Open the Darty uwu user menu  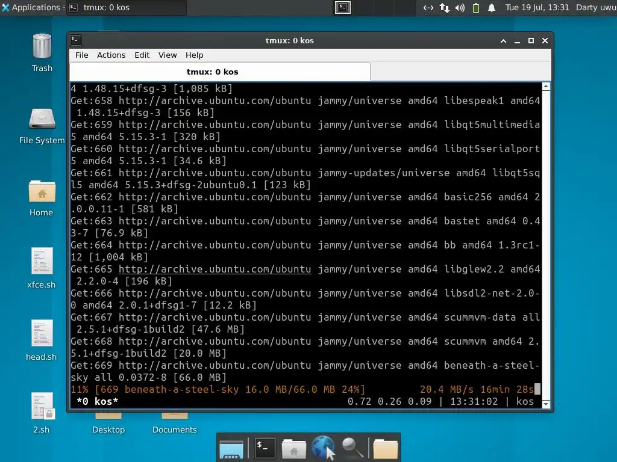point(596,7)
